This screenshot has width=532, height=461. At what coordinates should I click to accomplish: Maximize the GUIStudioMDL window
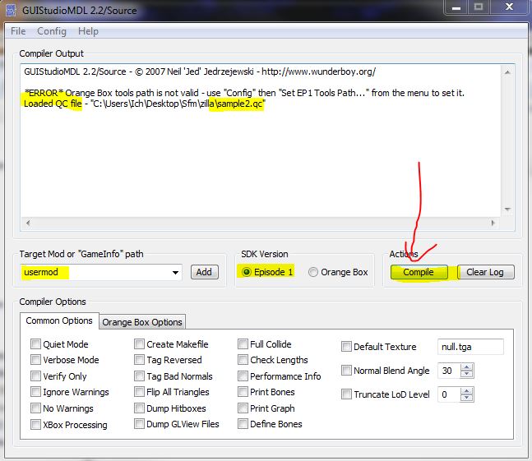479,7
